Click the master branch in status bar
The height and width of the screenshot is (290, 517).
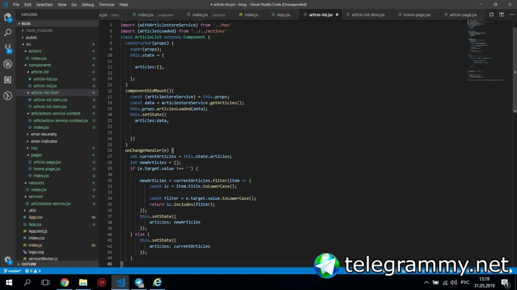[x=12, y=271]
